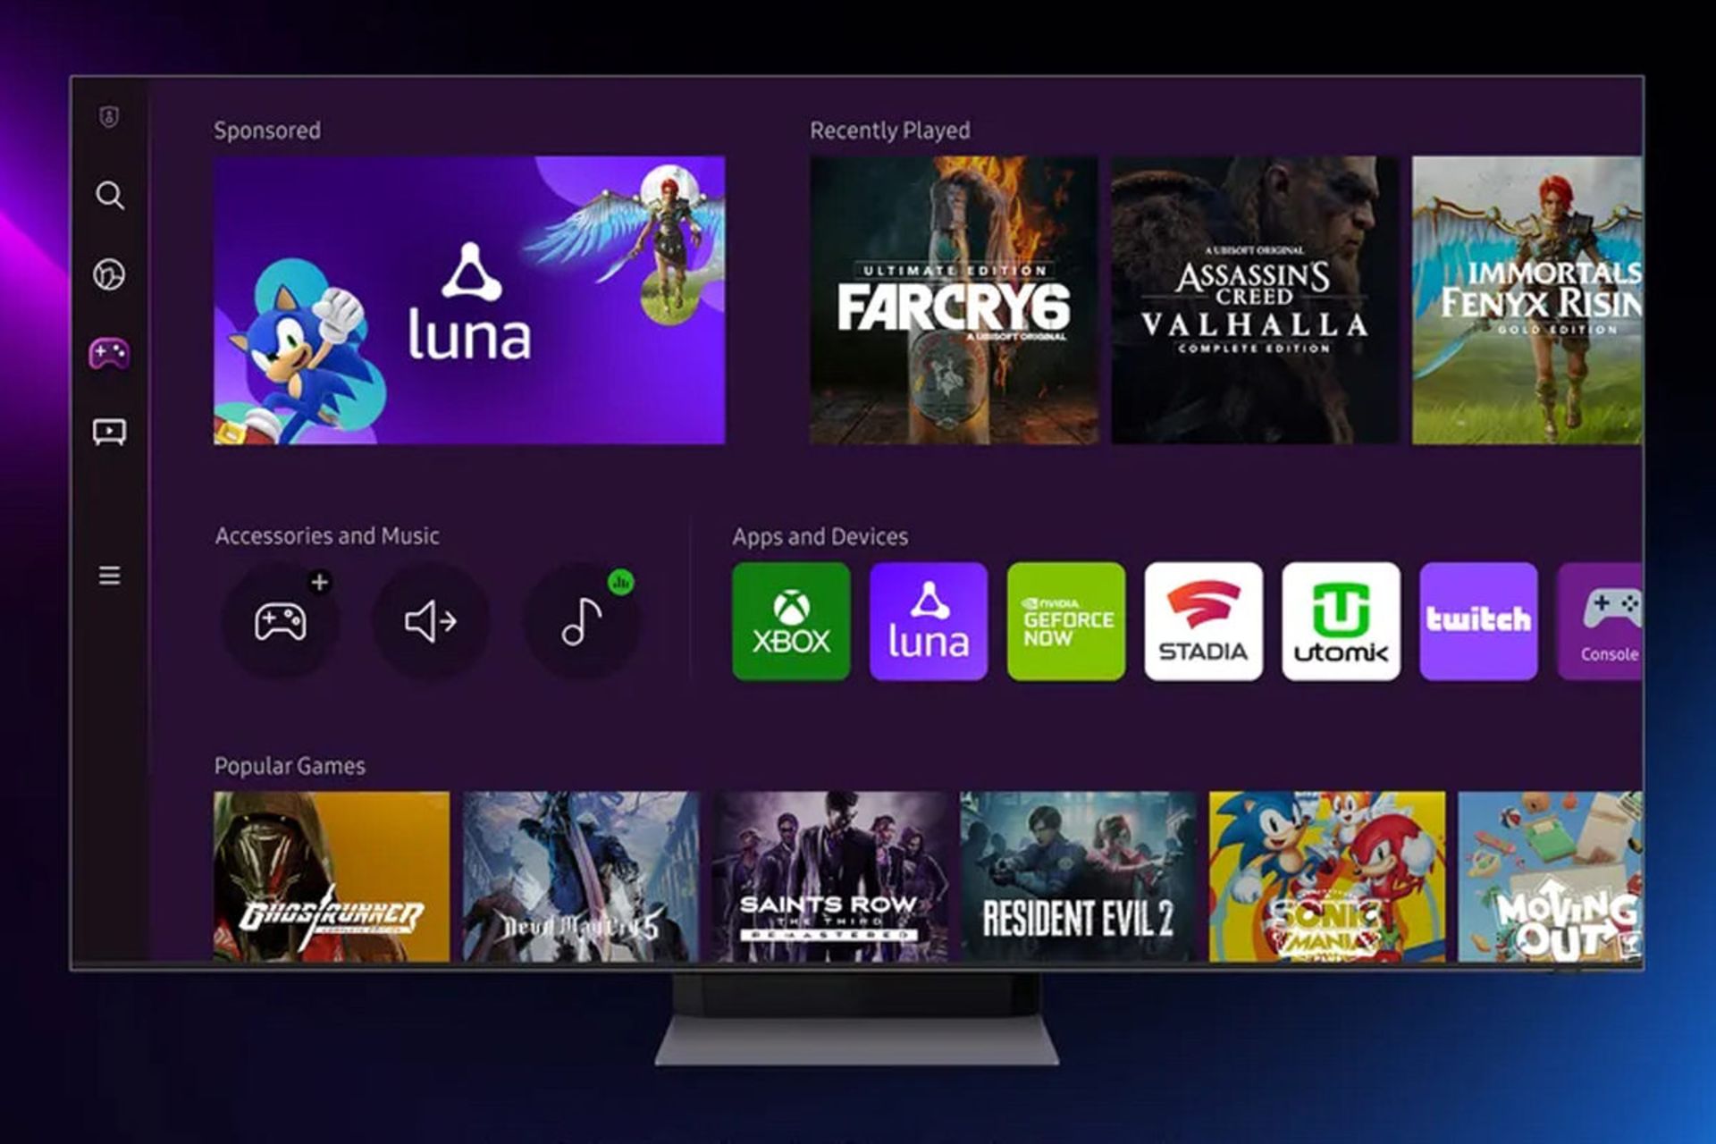Open the hamburger menu in sidebar
Image resolution: width=1716 pixels, height=1144 pixels.
(x=109, y=575)
